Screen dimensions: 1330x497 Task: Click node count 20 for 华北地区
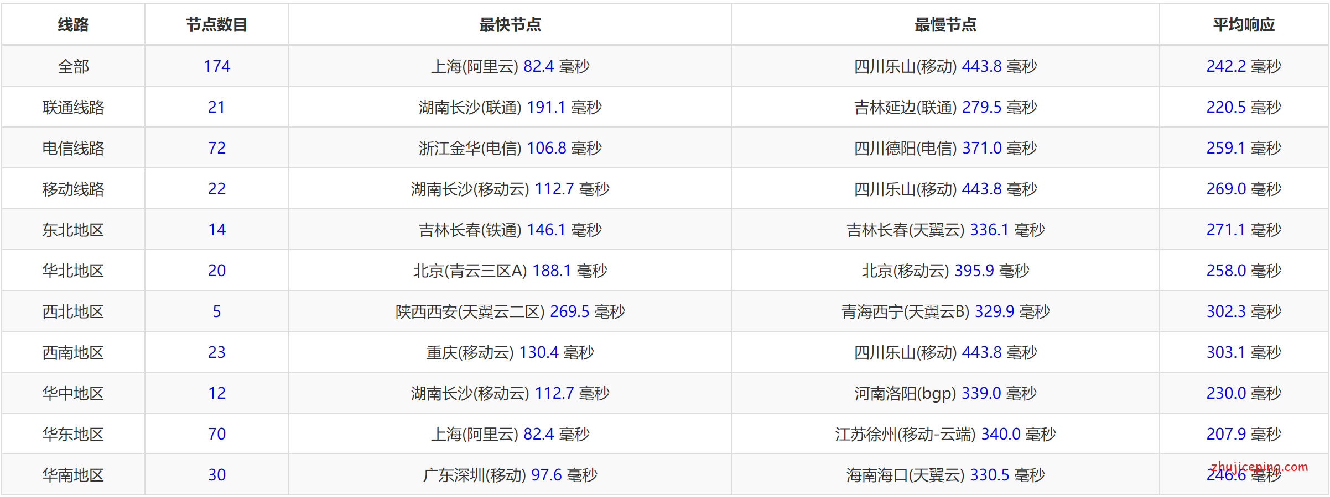pos(217,271)
